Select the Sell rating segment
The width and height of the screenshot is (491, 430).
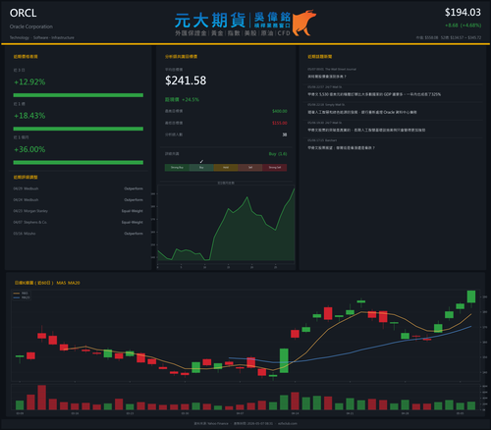(250, 168)
